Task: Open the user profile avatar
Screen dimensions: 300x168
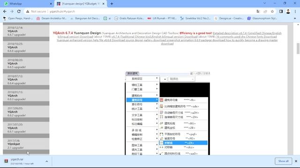Action: (x=288, y=11)
